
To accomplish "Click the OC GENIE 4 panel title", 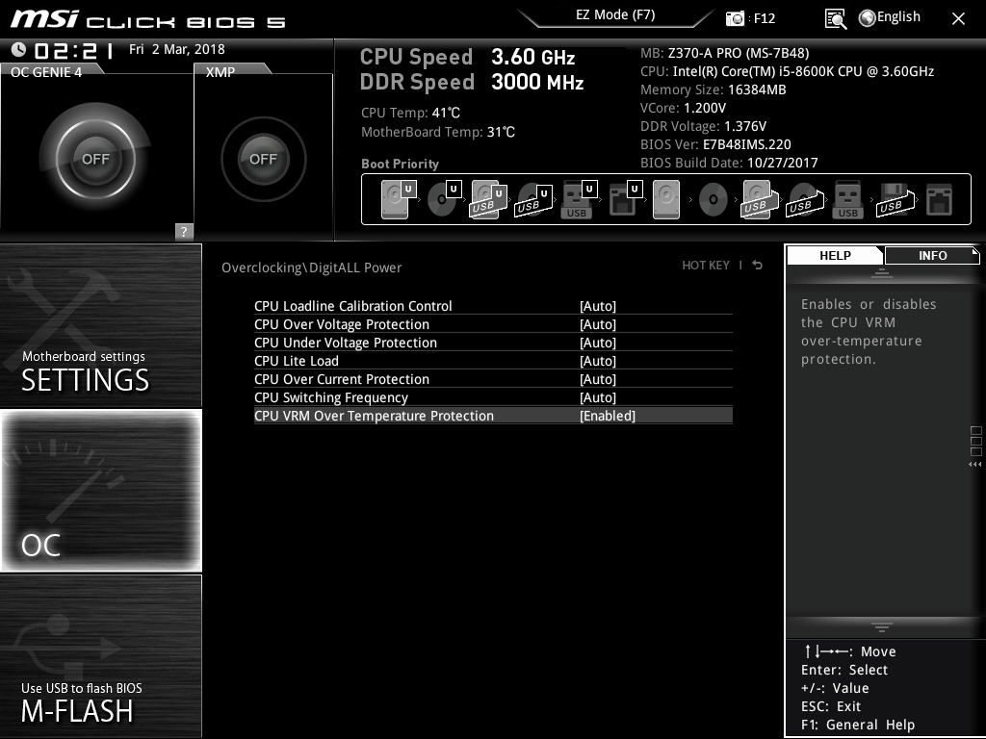I will [46, 72].
